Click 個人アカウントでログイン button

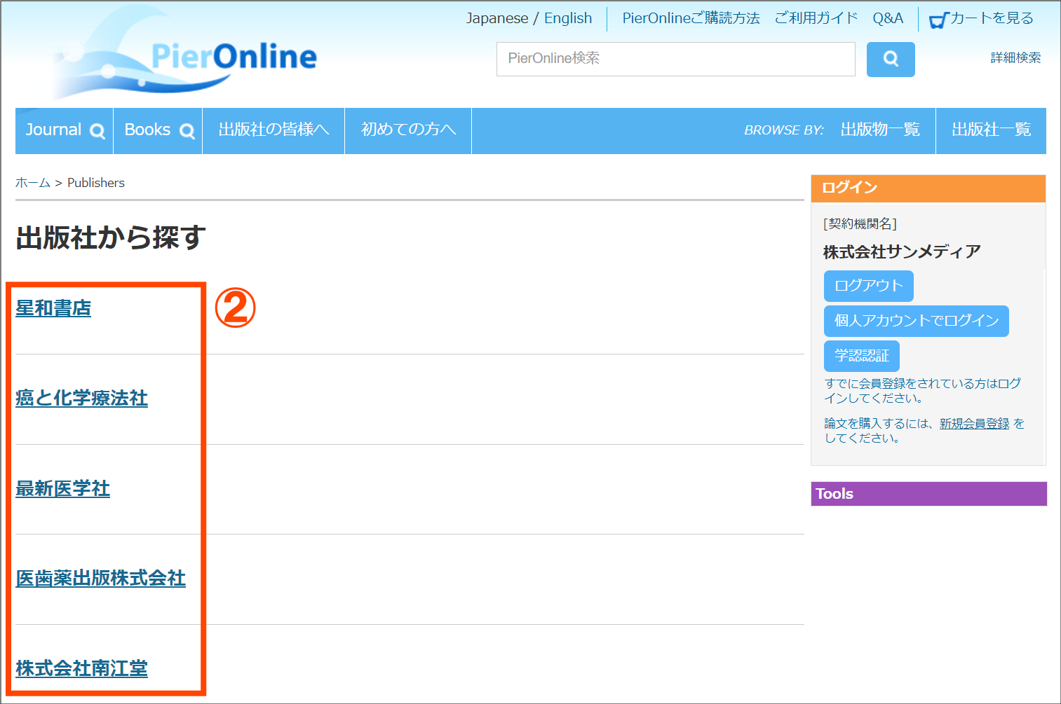pos(916,321)
